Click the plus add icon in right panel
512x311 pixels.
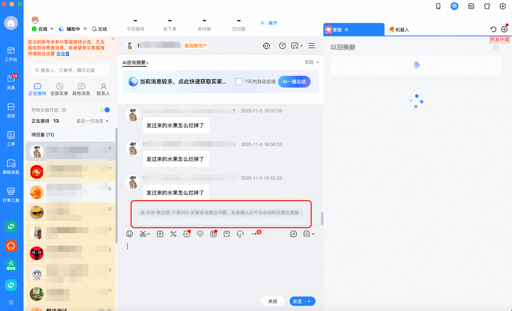pyautogui.click(x=504, y=29)
